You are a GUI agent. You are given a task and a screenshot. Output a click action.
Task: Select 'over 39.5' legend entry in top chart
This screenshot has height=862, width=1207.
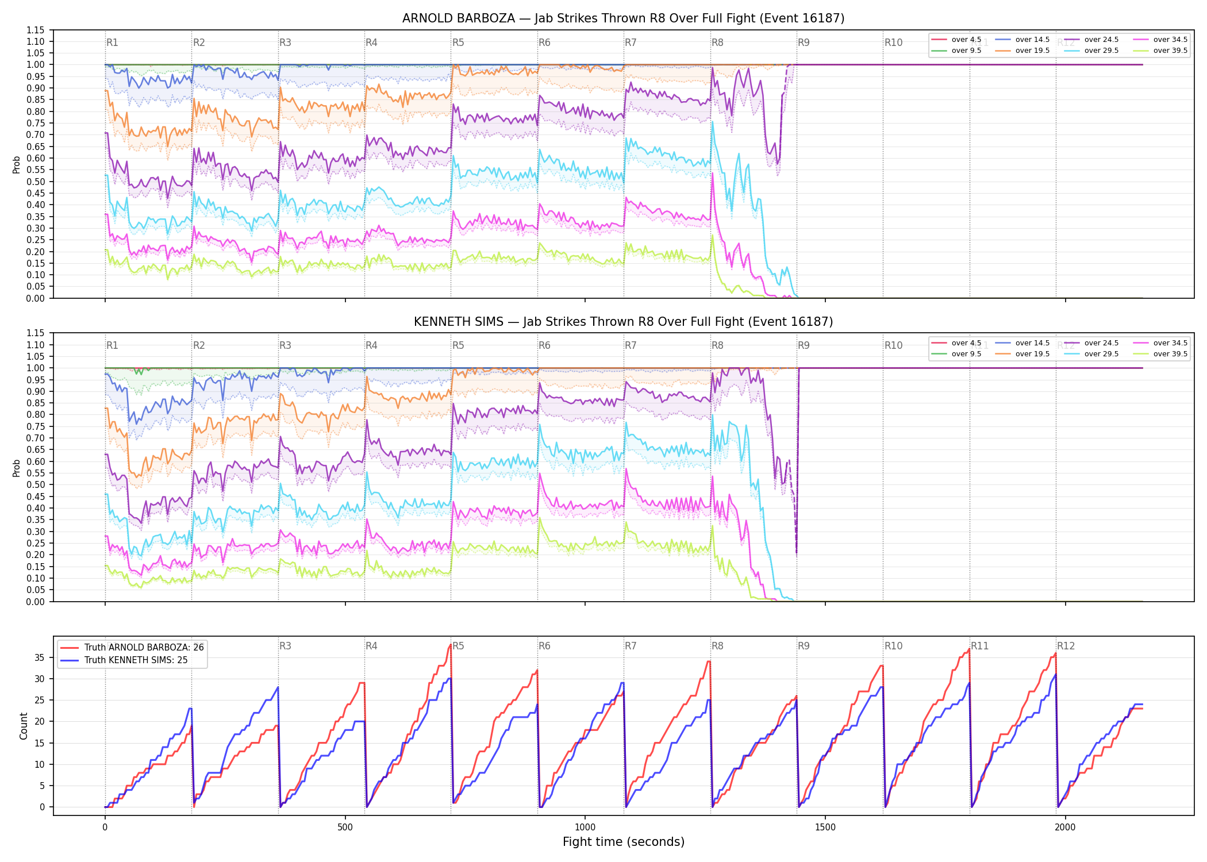click(x=1160, y=51)
